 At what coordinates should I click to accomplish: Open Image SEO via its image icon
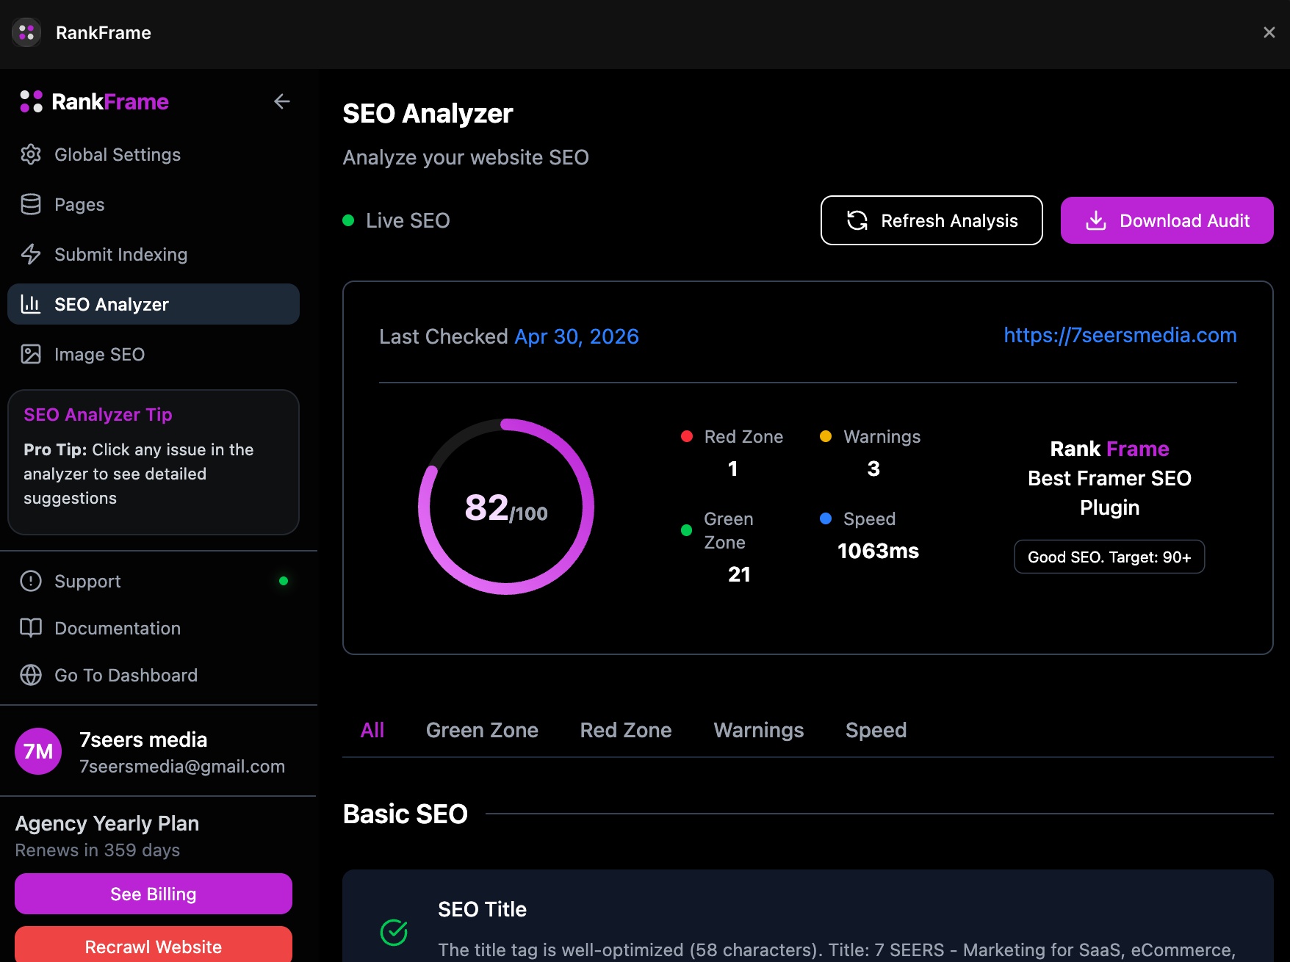tap(31, 354)
